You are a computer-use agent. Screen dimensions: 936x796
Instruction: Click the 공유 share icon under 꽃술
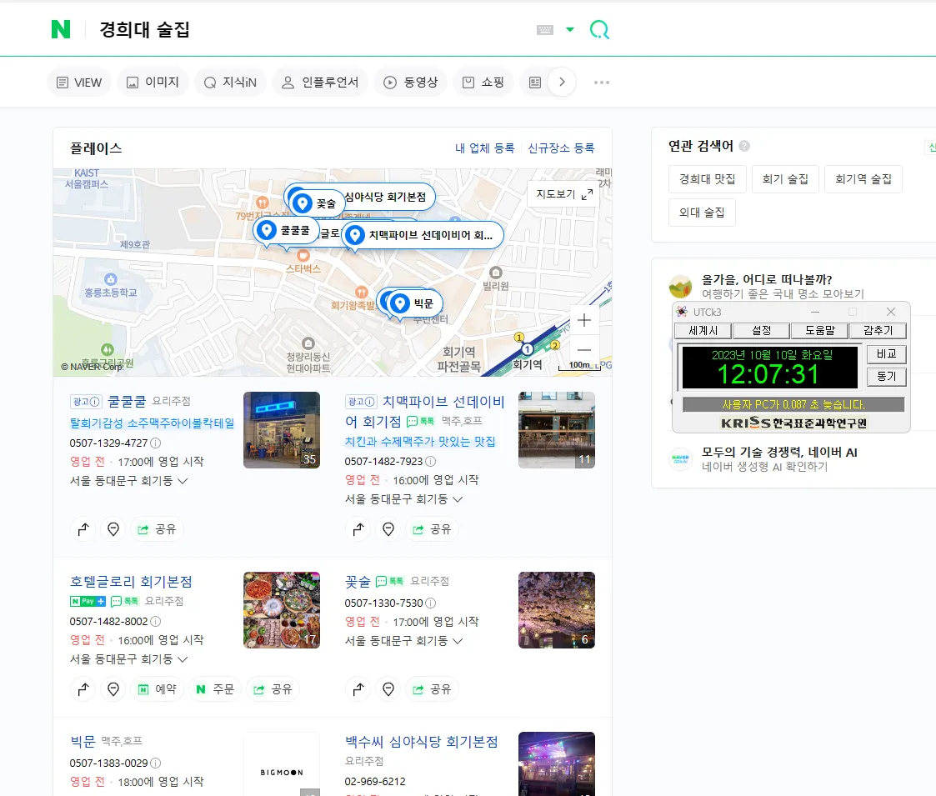tap(433, 689)
